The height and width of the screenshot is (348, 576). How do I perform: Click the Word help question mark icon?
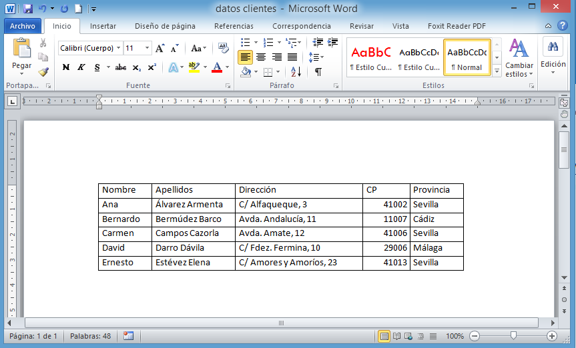(563, 25)
